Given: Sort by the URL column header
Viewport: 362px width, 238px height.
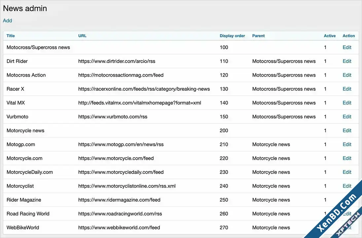Looking at the screenshot, I should (82, 36).
